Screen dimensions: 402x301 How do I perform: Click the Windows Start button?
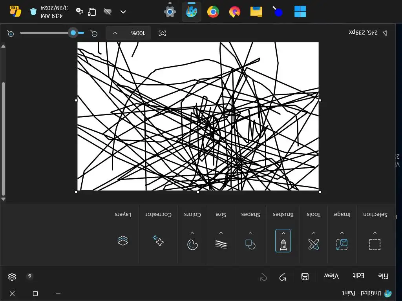pyautogui.click(x=300, y=12)
